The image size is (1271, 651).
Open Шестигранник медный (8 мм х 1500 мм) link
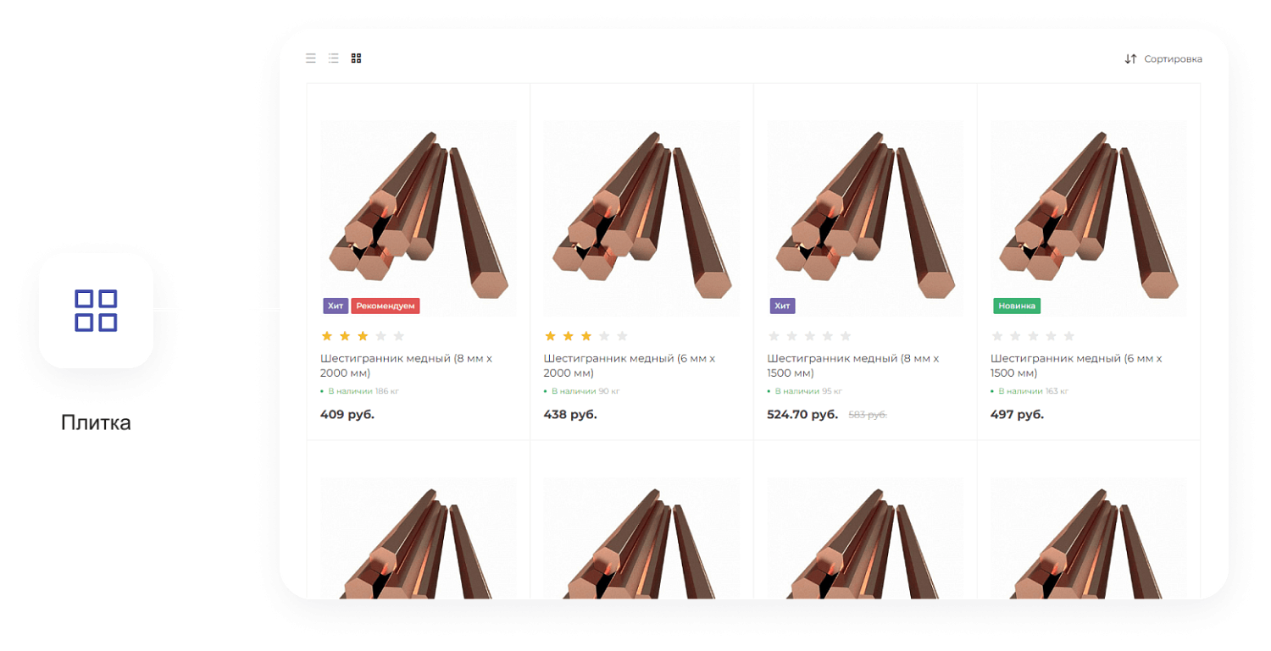pyautogui.click(x=852, y=366)
